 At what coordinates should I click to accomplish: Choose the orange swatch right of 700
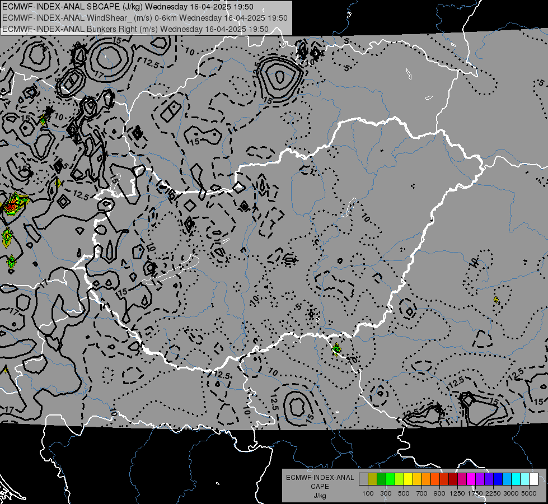[x=426, y=479]
